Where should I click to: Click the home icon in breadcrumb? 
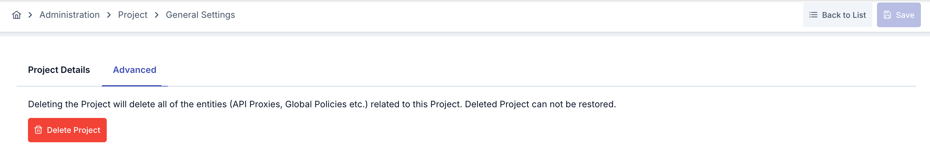(x=17, y=15)
